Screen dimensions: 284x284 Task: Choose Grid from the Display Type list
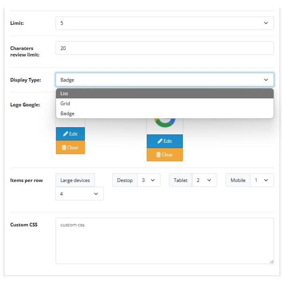pyautogui.click(x=165, y=104)
